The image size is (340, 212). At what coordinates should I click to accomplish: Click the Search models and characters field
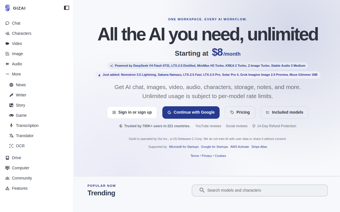(x=260, y=191)
